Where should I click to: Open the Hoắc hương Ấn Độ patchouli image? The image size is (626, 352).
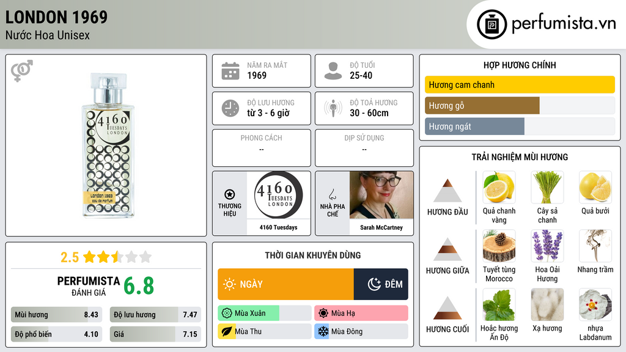[499, 304]
